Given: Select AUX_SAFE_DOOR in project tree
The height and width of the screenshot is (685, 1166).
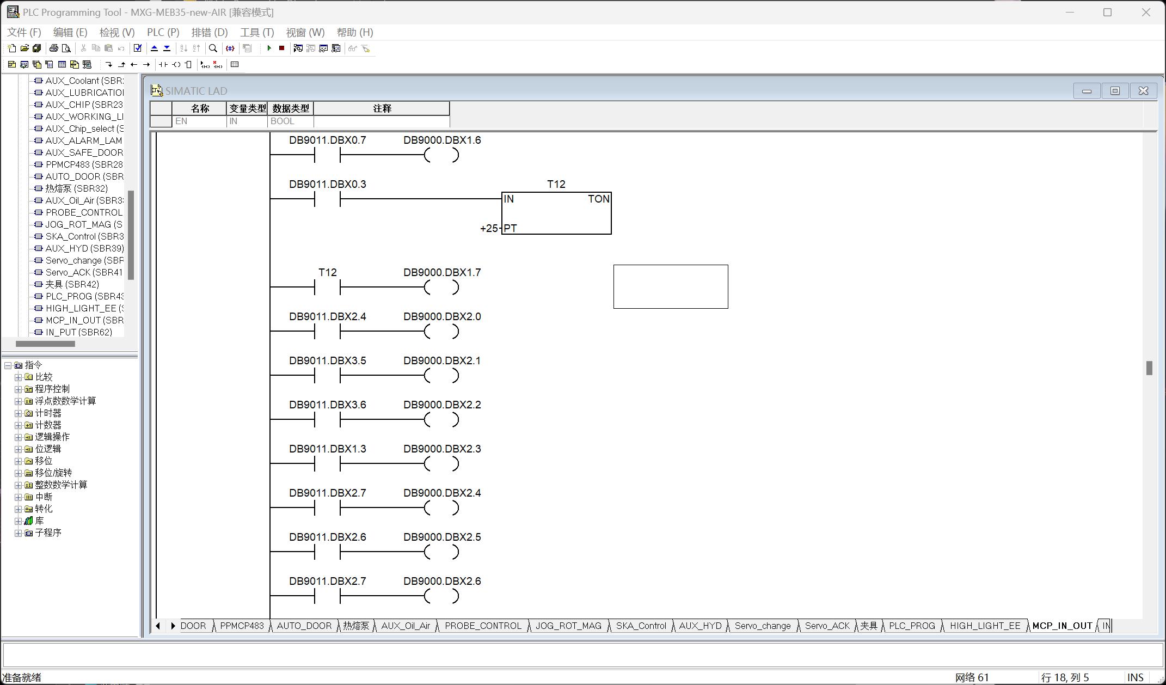Looking at the screenshot, I should click(x=84, y=152).
